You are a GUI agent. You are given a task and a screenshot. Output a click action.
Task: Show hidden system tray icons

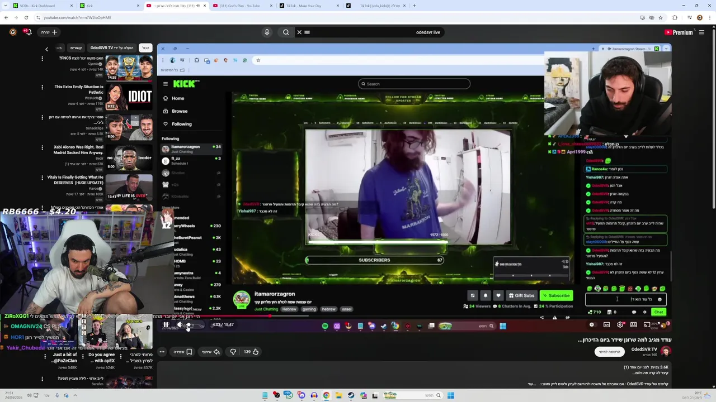pos(75,395)
